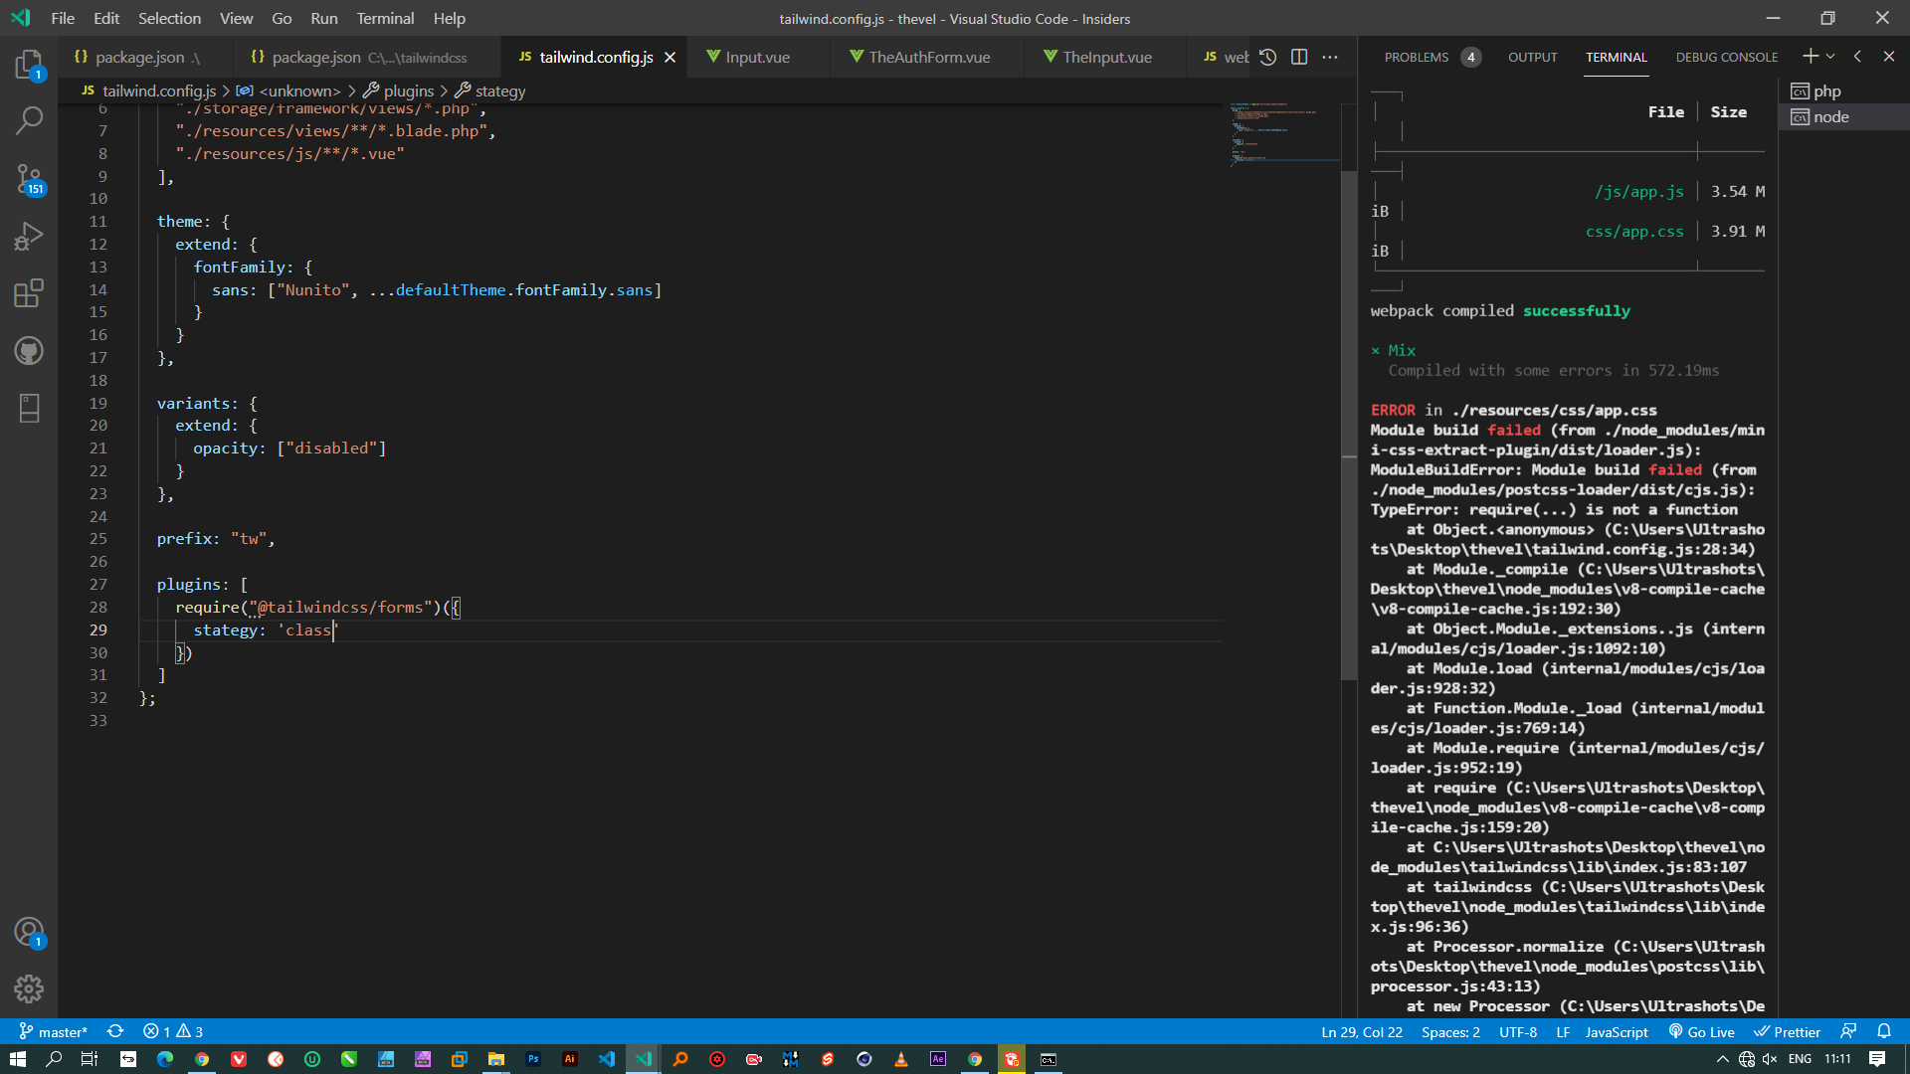1910x1074 pixels.
Task: Create a new terminal with plus icon
Action: tap(1810, 57)
